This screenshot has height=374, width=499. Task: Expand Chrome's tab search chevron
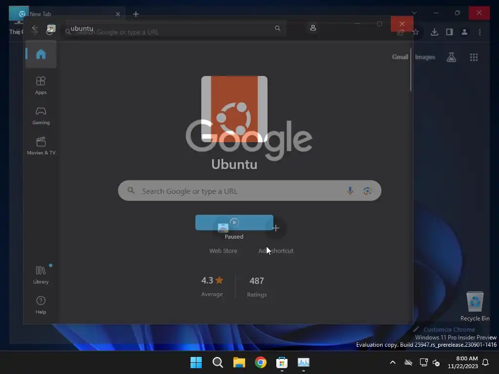click(414, 13)
